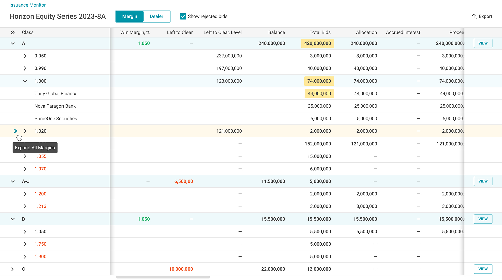This screenshot has height=280, width=502.
Task: Open Issuance Monitor breadcrumb link
Action: point(28,5)
